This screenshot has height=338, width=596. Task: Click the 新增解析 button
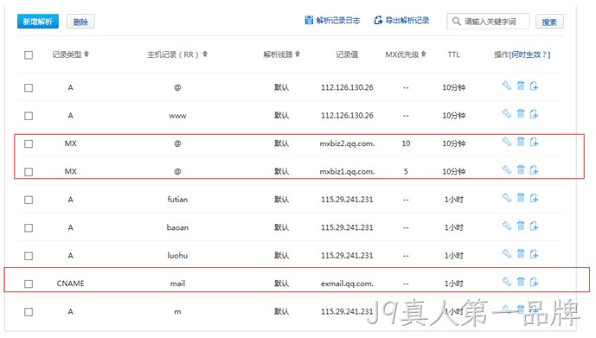[x=38, y=22]
